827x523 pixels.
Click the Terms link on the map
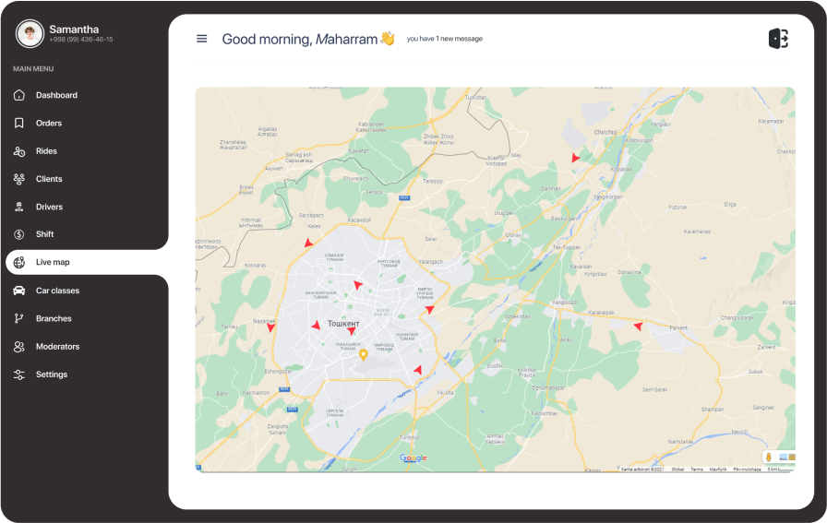tap(696, 470)
